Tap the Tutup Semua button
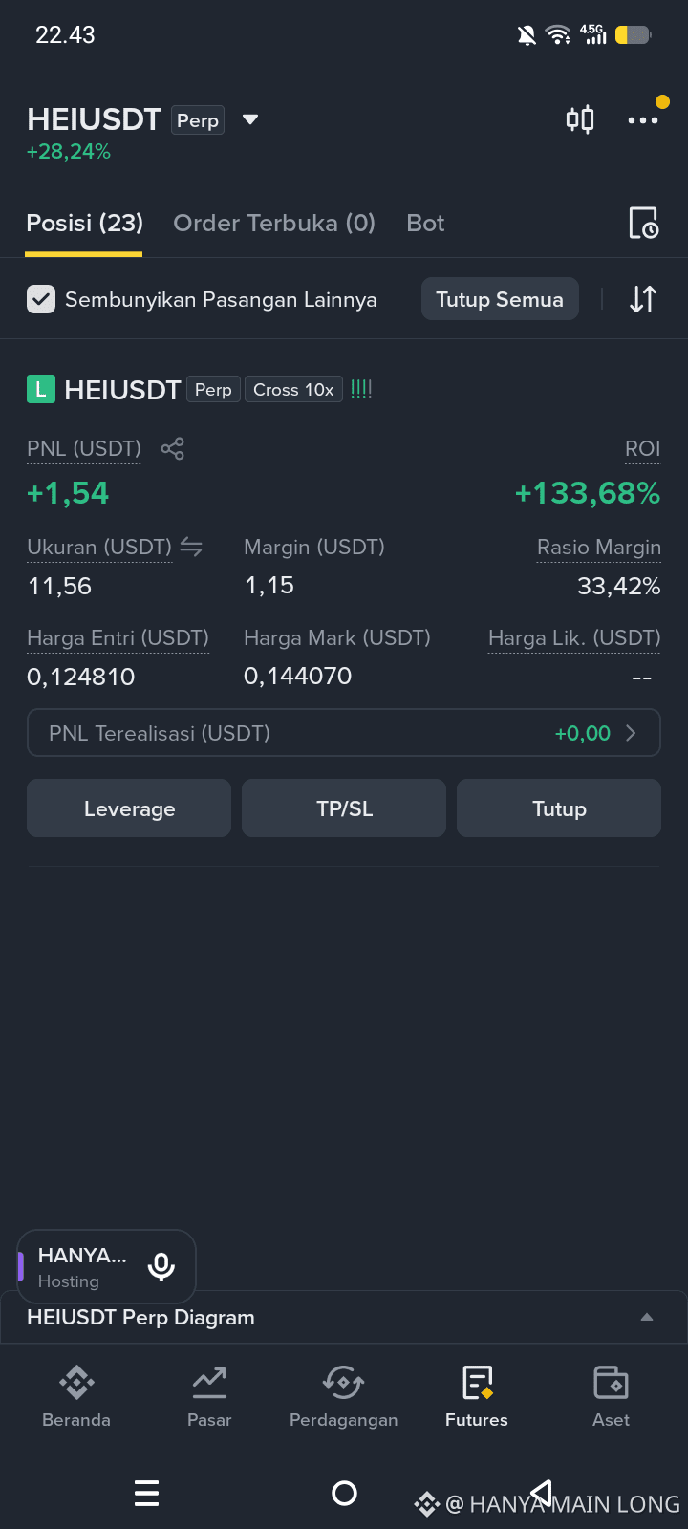This screenshot has height=1529, width=688. tap(500, 299)
